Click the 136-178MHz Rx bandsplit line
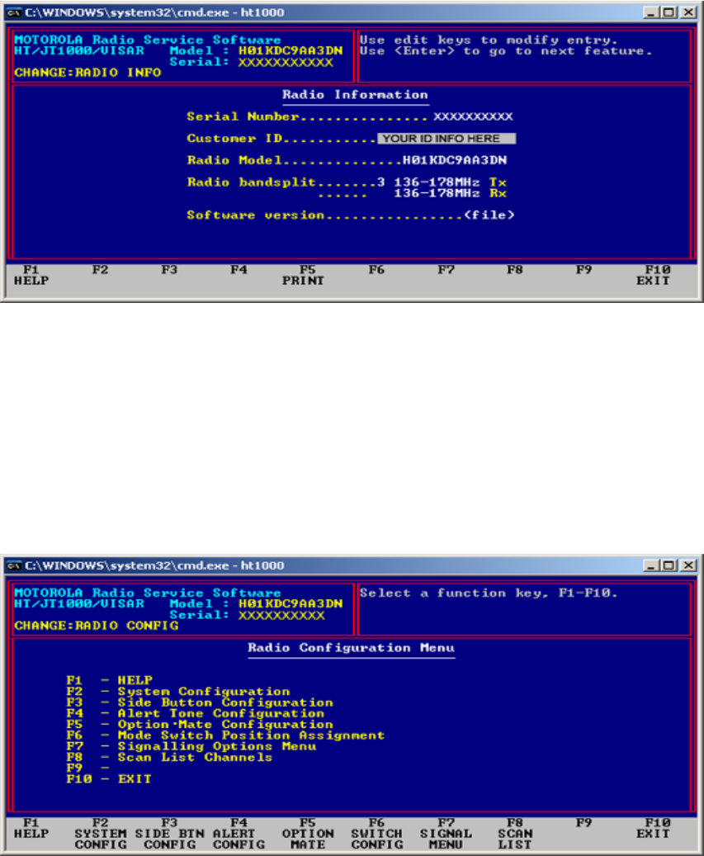Image resolution: width=704 pixels, height=856 pixels. point(451,192)
